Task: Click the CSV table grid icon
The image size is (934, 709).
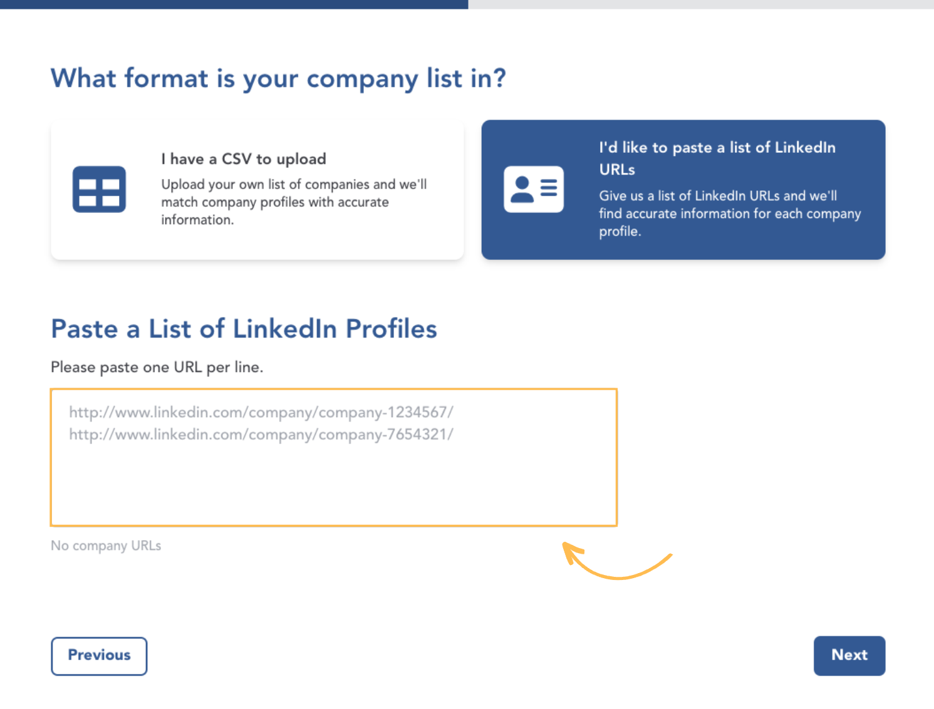Action: click(x=99, y=189)
